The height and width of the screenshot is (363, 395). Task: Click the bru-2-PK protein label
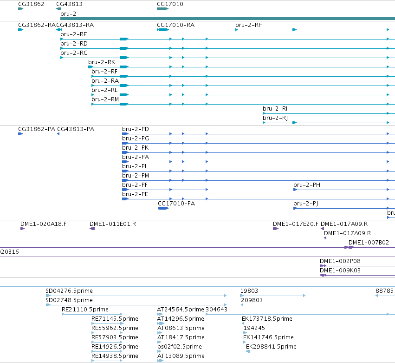[135, 148]
